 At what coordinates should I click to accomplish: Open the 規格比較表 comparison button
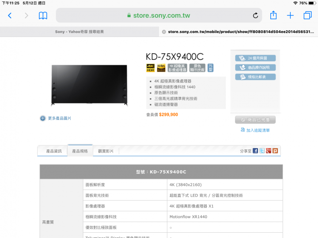point(255,77)
